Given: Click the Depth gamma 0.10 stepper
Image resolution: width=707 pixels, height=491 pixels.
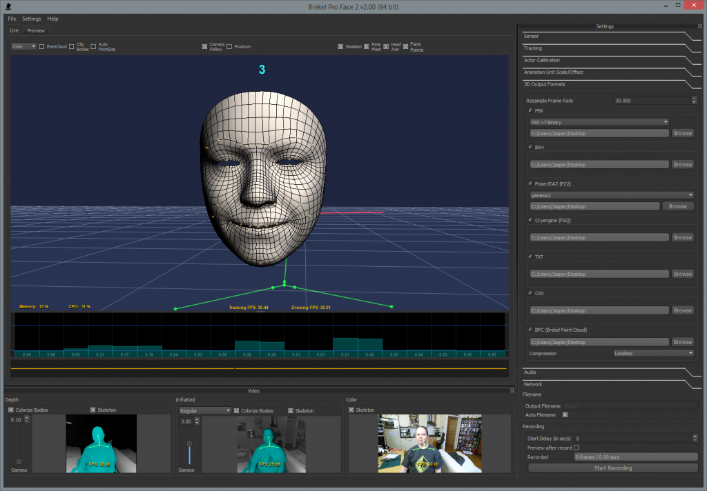Looking at the screenshot, I should pos(27,419).
